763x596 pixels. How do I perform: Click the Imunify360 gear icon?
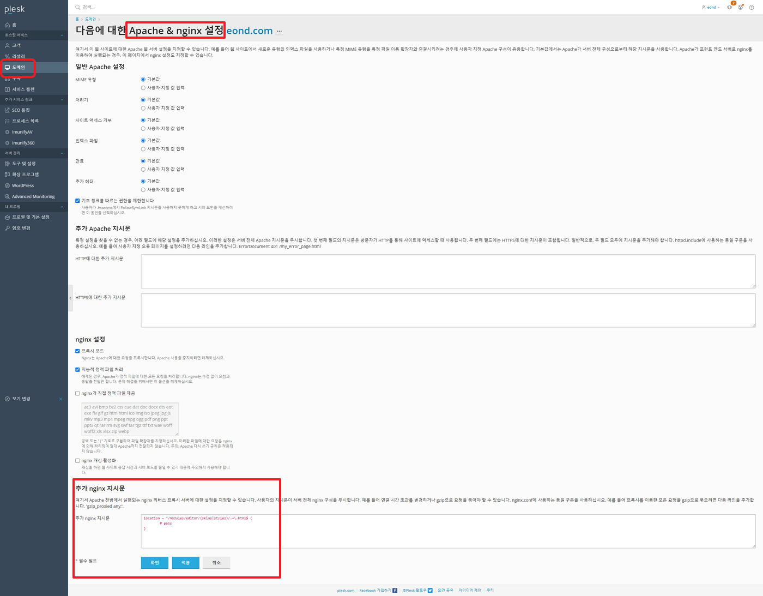(x=7, y=143)
